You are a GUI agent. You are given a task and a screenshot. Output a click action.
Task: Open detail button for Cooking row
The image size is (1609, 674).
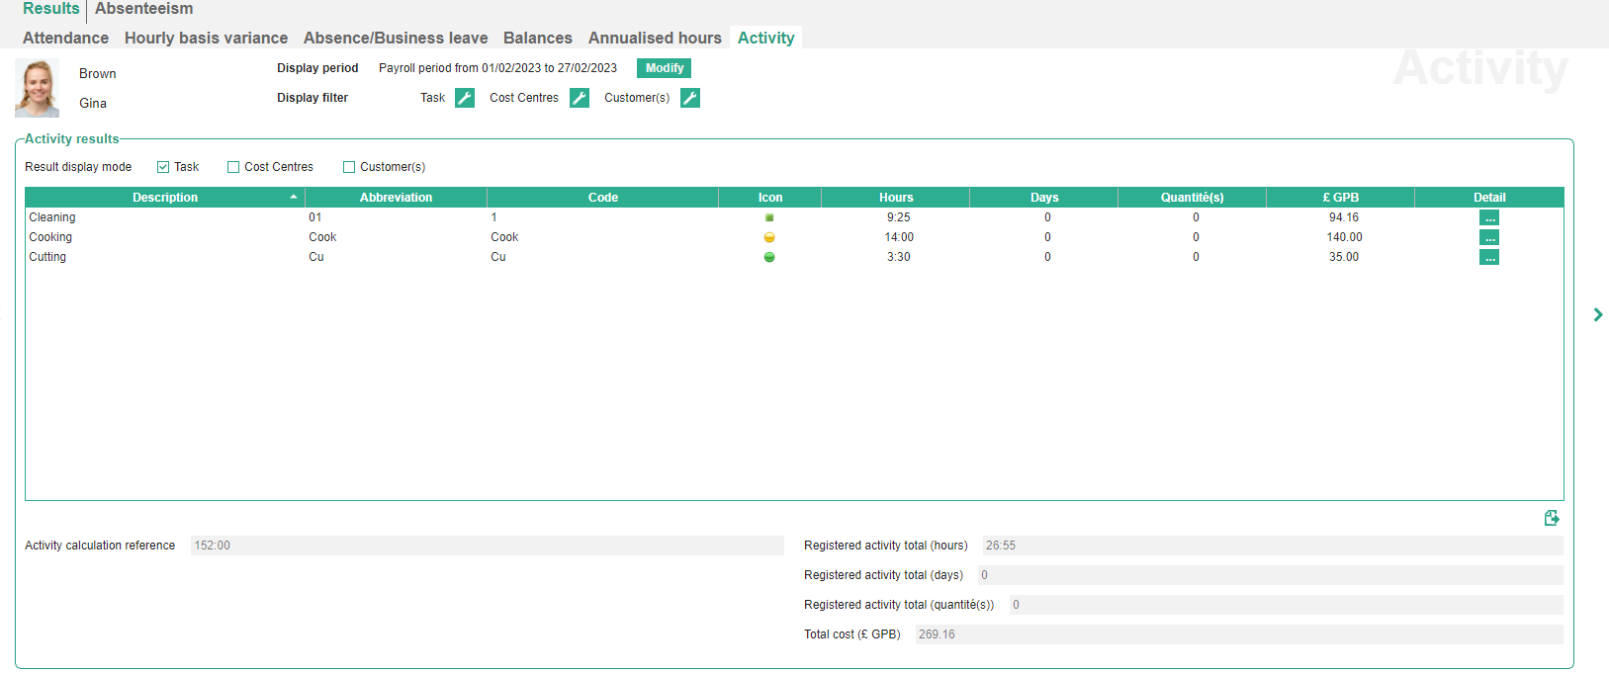click(1489, 237)
